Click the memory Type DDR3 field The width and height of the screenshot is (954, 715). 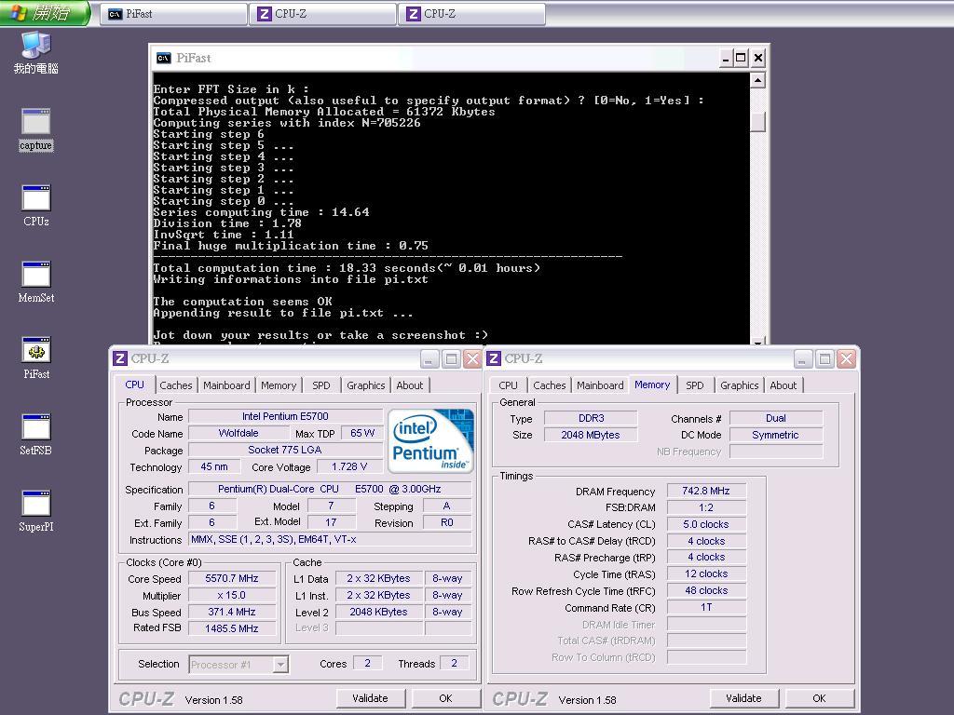[x=591, y=418]
